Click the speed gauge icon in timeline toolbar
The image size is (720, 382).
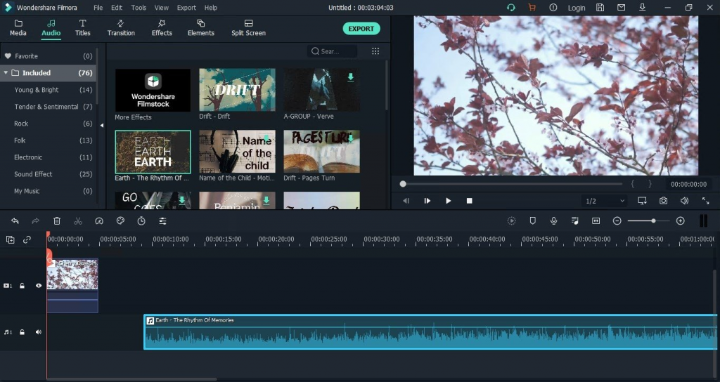coord(99,221)
